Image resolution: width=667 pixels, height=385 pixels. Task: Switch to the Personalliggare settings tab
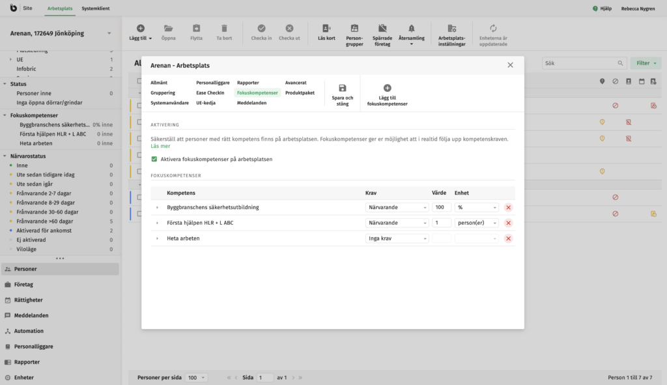point(212,83)
